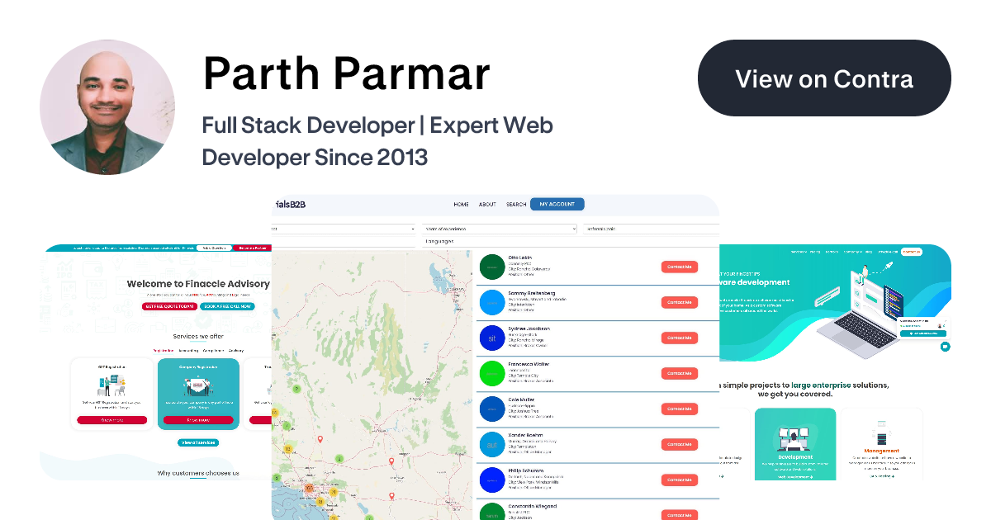The width and height of the screenshot is (991, 520).
Task: Click Contact Me next to Otto Larkin
Action: coord(679,267)
